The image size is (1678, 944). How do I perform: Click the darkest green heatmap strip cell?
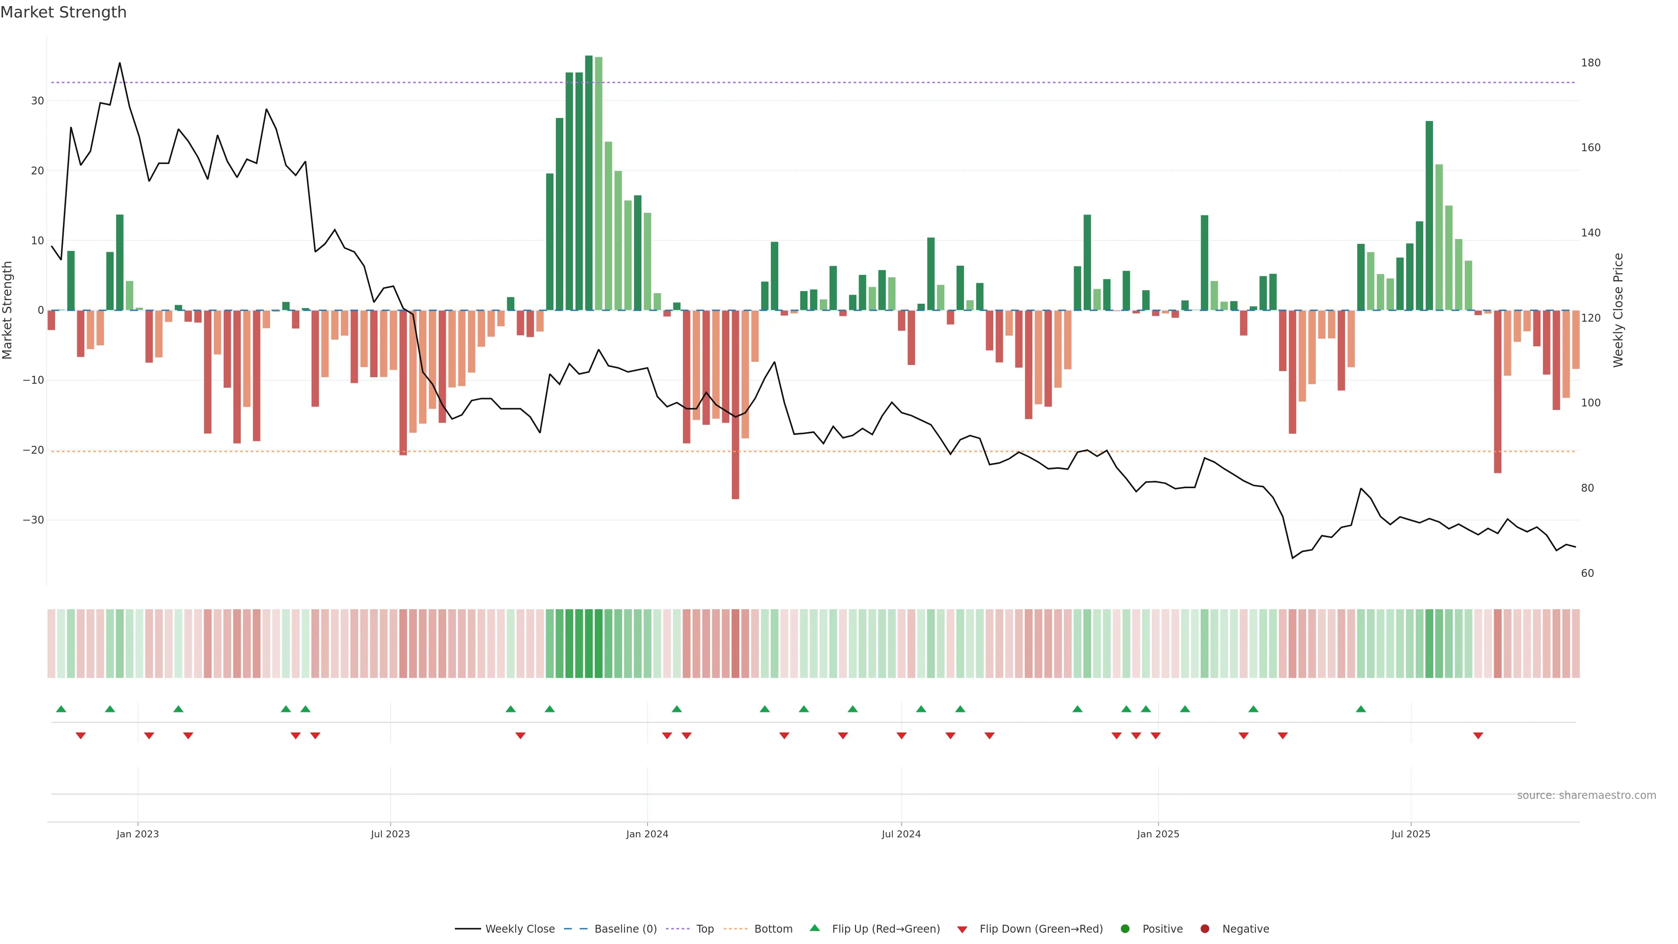(x=589, y=643)
